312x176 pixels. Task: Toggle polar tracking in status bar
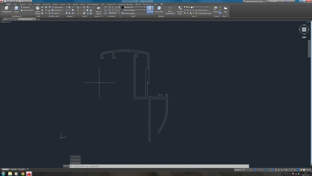pyautogui.click(x=255, y=170)
